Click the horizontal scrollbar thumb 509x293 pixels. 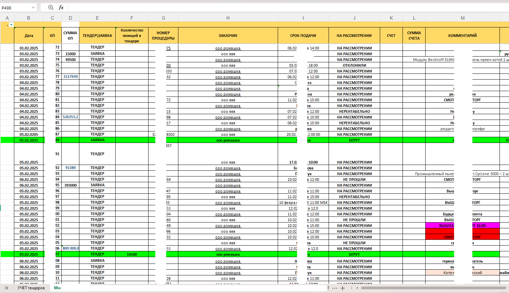(433, 288)
